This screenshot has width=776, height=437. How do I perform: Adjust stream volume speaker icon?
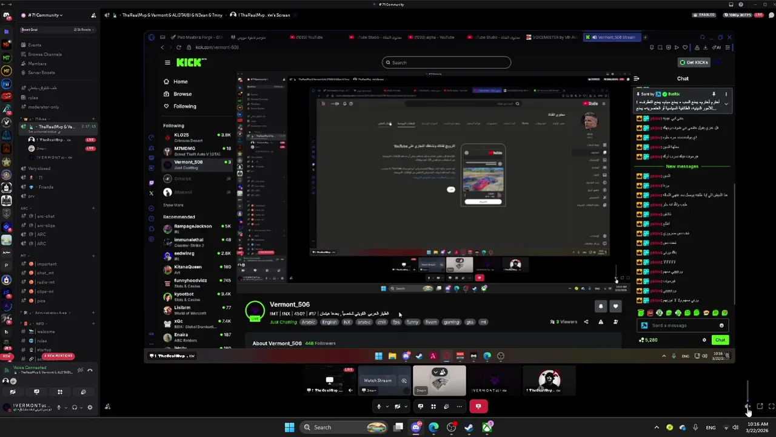pos(748,407)
